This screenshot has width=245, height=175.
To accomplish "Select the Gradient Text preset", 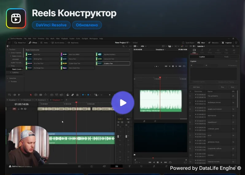I will coord(113,63).
